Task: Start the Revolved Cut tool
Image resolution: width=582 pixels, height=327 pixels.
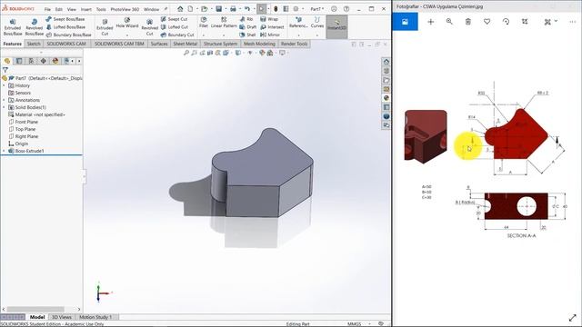Action: coord(149,27)
